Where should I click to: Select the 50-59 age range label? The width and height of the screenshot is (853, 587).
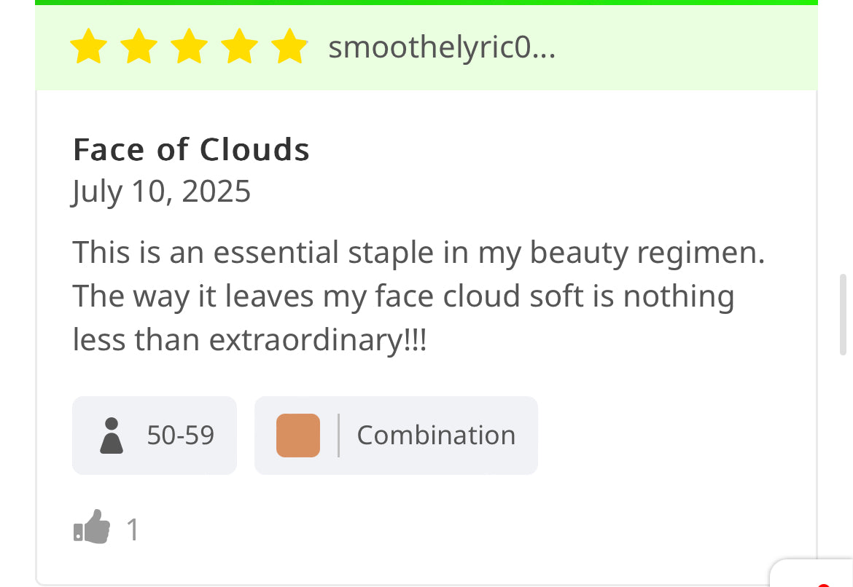(x=180, y=436)
